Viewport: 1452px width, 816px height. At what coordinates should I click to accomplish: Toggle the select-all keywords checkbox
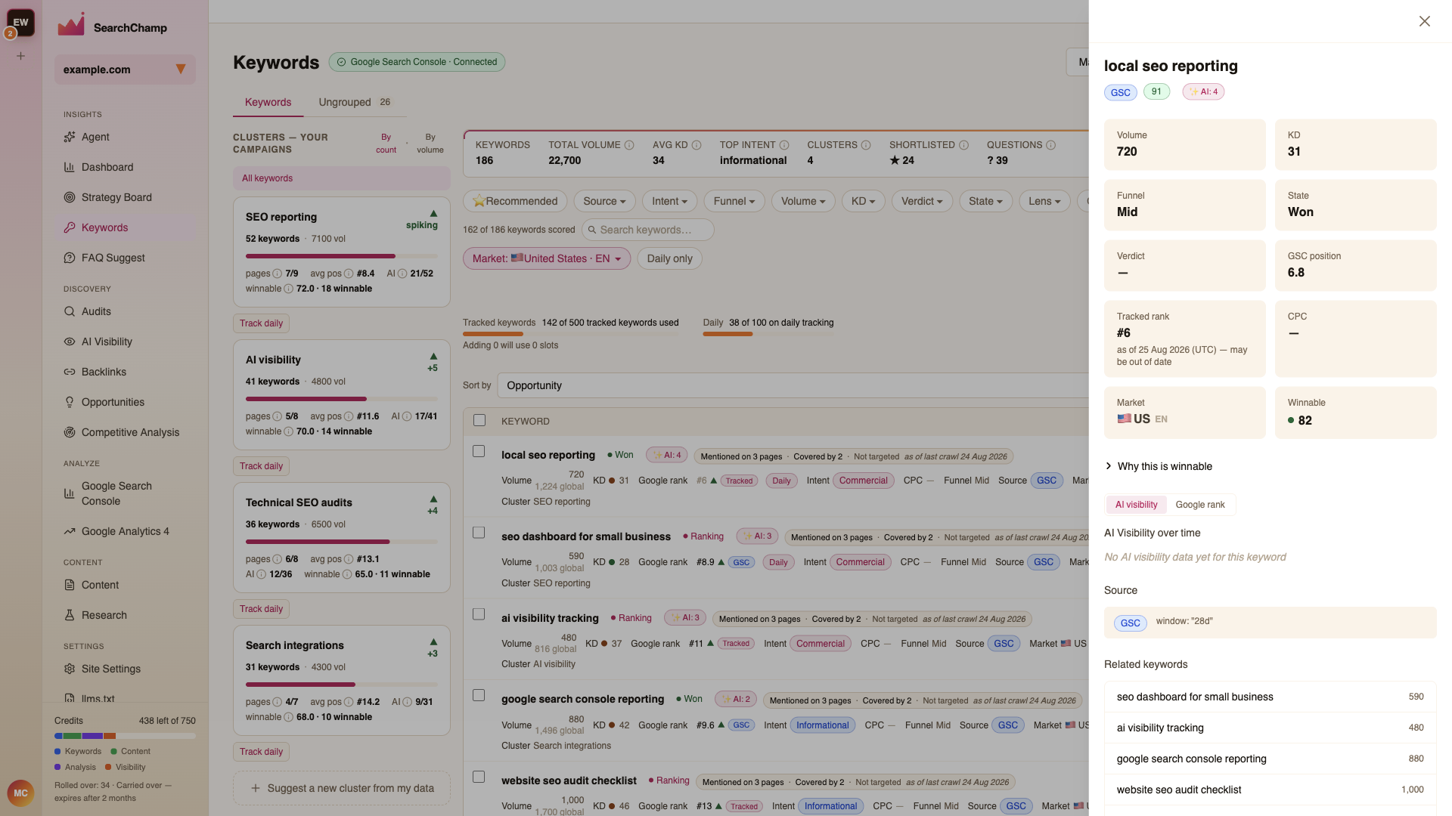[479, 420]
